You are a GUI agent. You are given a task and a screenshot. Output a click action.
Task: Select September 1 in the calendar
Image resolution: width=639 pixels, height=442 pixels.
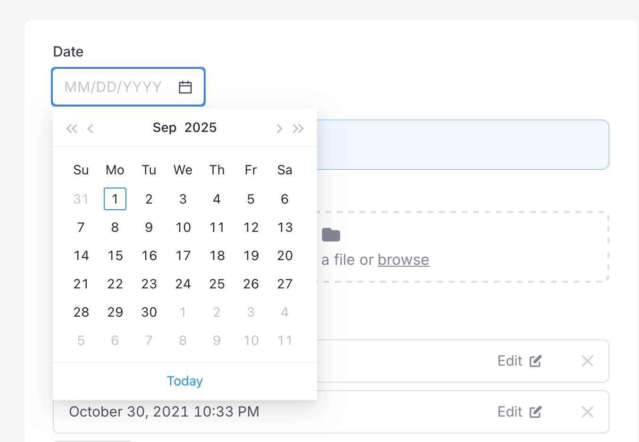pos(115,199)
